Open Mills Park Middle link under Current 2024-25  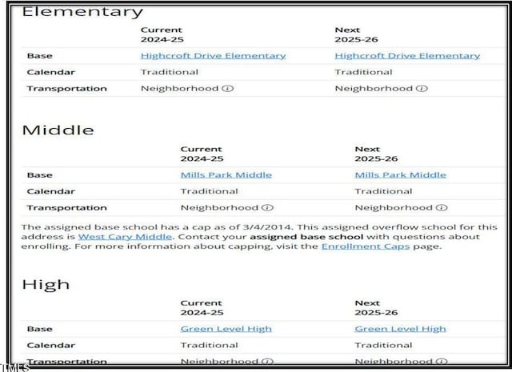point(226,175)
